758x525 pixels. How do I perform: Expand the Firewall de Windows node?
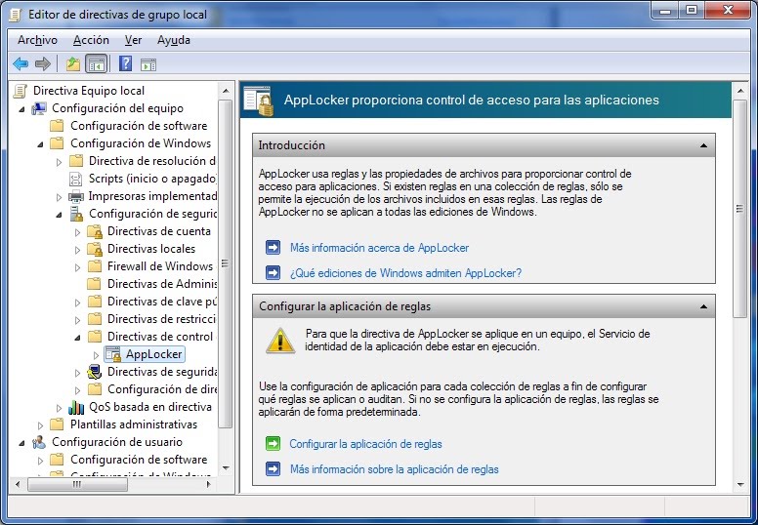77,267
